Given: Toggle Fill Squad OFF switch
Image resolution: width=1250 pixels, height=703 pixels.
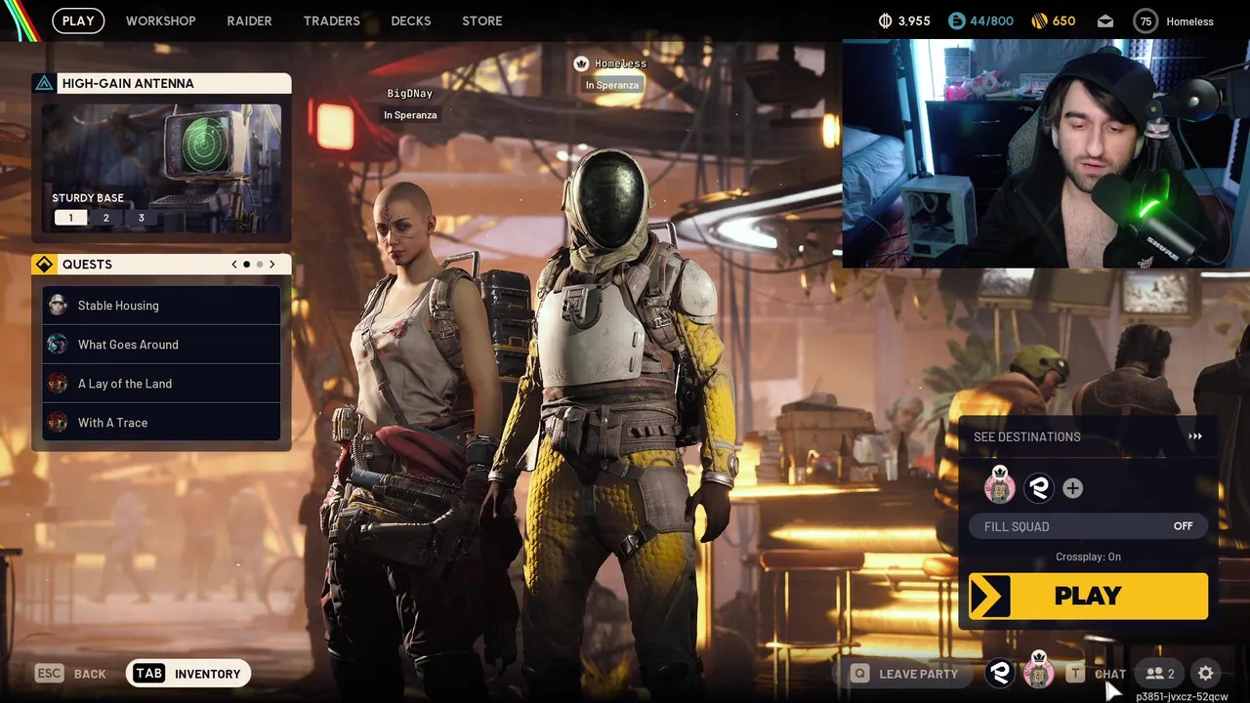Looking at the screenshot, I should click(1088, 526).
